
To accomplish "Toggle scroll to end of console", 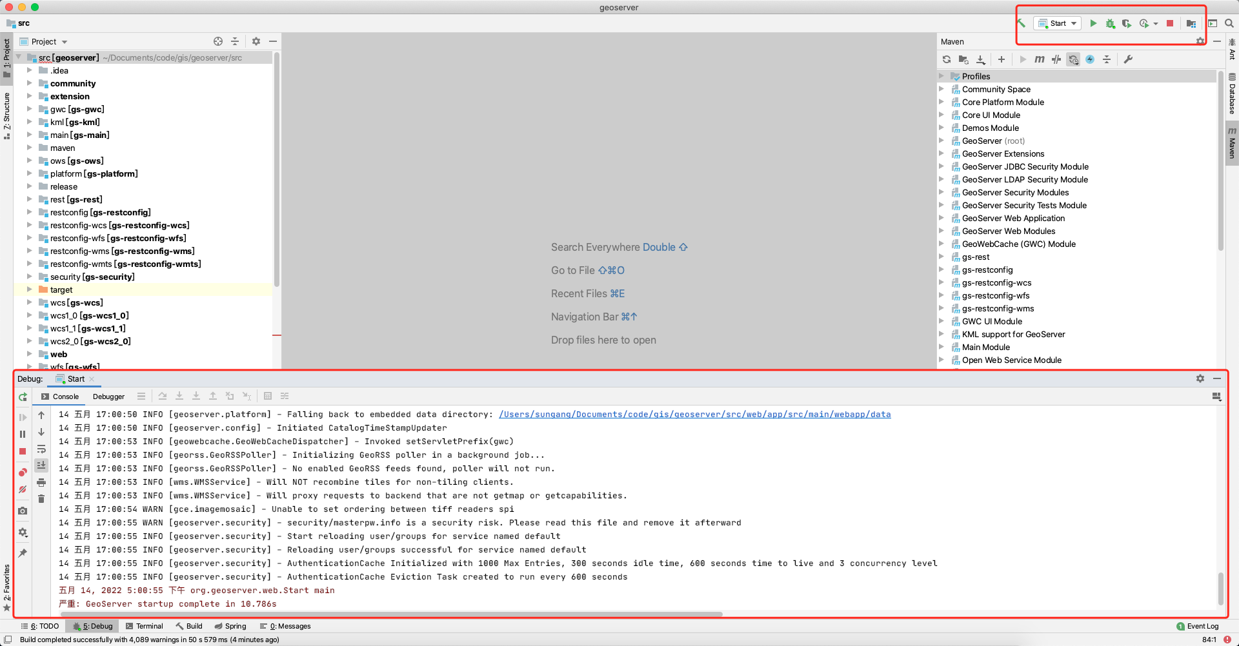I will [41, 465].
